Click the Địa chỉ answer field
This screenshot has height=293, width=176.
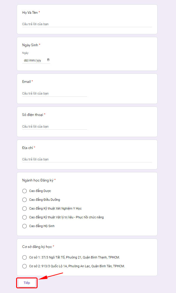[87, 159]
